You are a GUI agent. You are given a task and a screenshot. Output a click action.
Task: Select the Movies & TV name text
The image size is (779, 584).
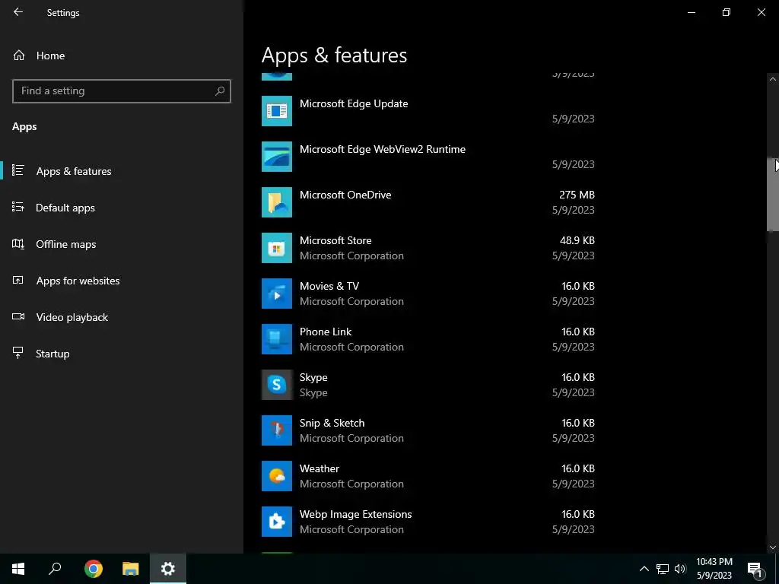point(329,286)
